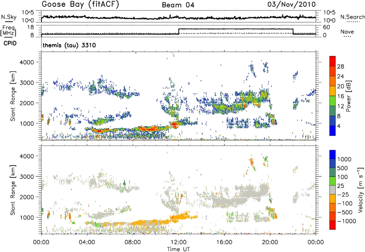Click the red high-power echo patch near 12:00

[175, 125]
